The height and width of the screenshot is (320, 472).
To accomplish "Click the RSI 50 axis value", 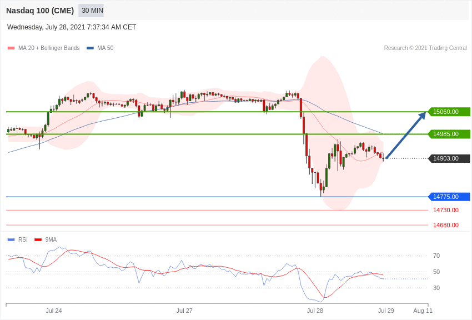I will pyautogui.click(x=436, y=272).
